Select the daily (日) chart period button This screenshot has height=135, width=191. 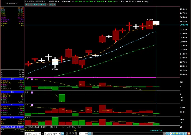[x=47, y=4]
